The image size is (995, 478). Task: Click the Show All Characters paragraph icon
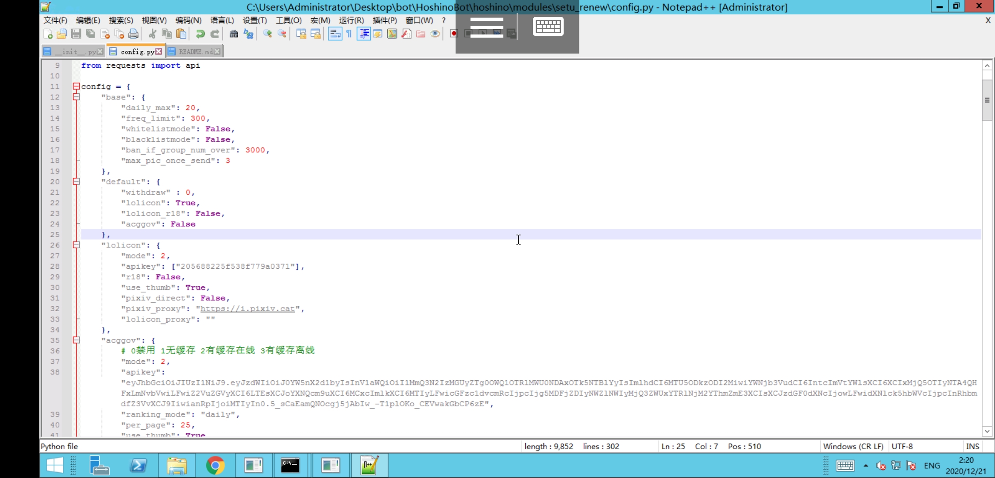[x=349, y=34]
